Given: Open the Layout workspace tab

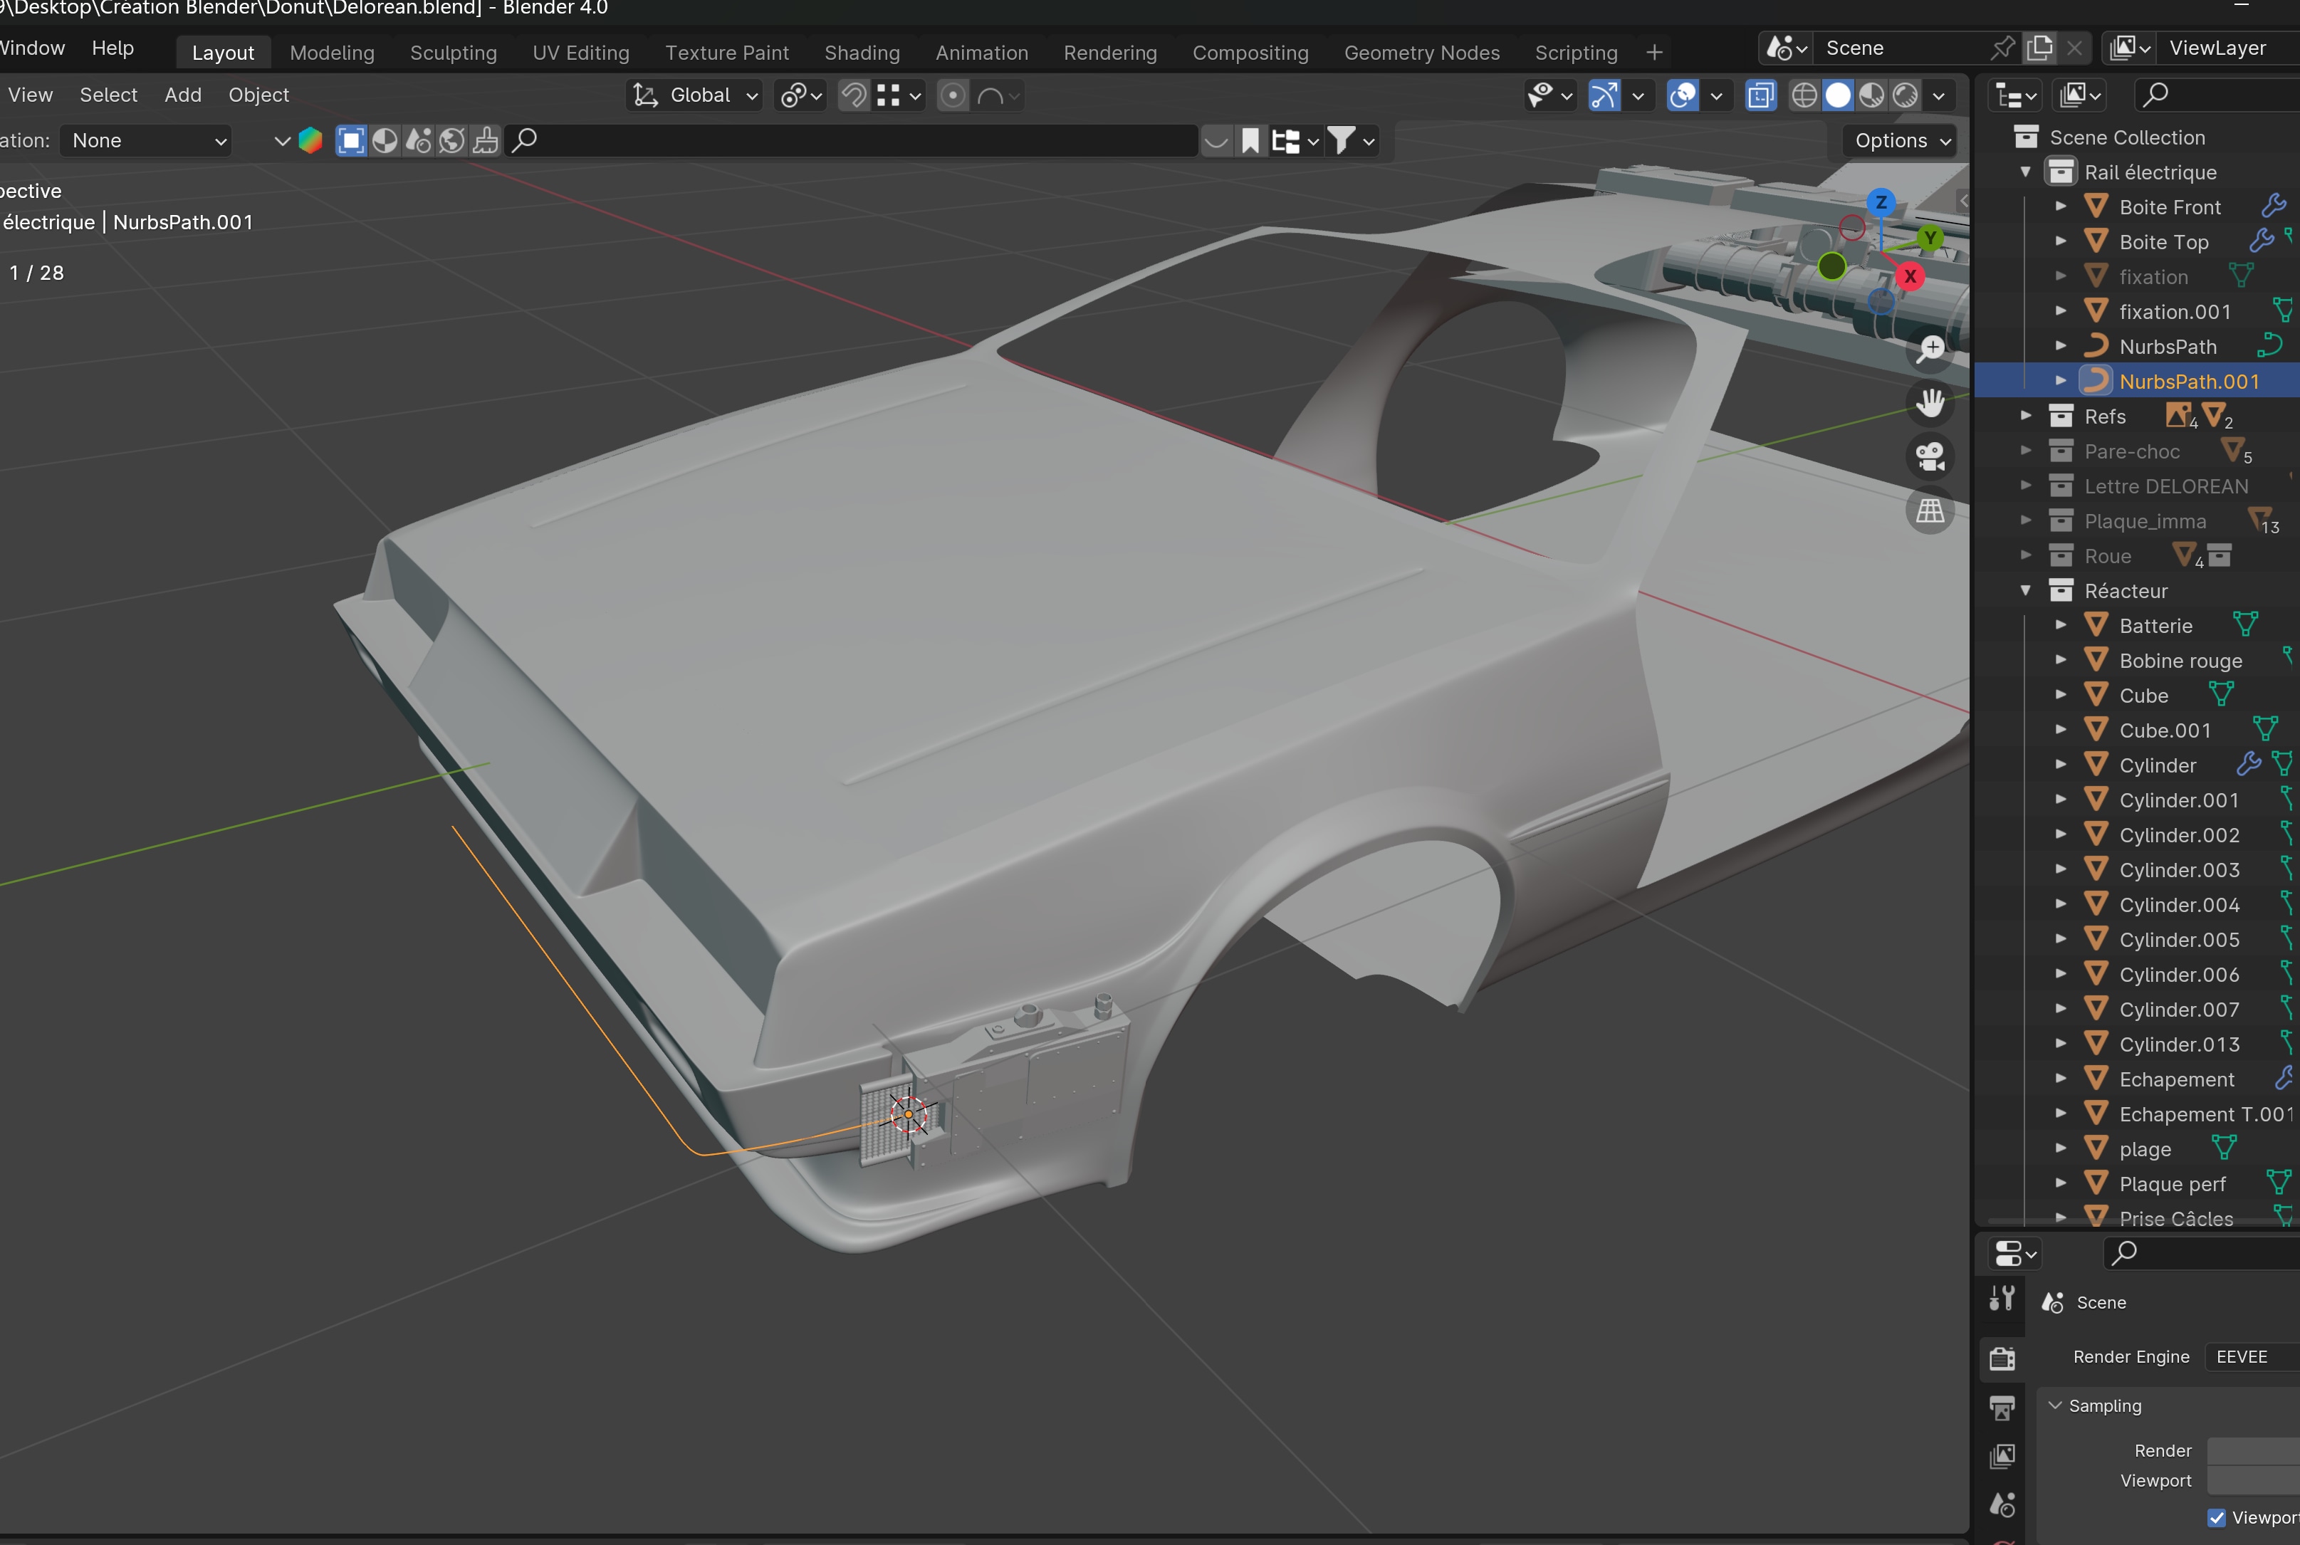Looking at the screenshot, I should click(x=223, y=53).
